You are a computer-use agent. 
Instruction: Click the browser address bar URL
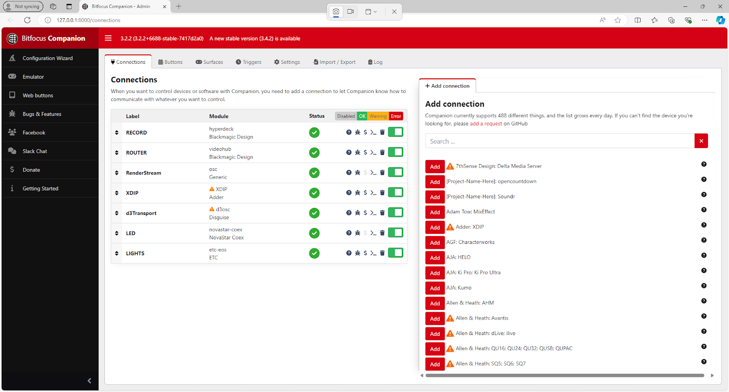88,20
